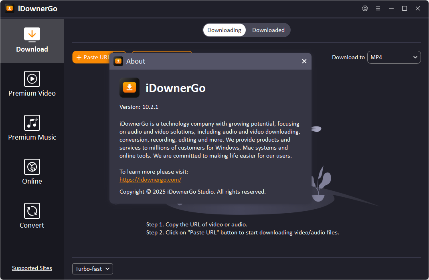
Task: Click the "Download to" label
Action: [x=348, y=57]
